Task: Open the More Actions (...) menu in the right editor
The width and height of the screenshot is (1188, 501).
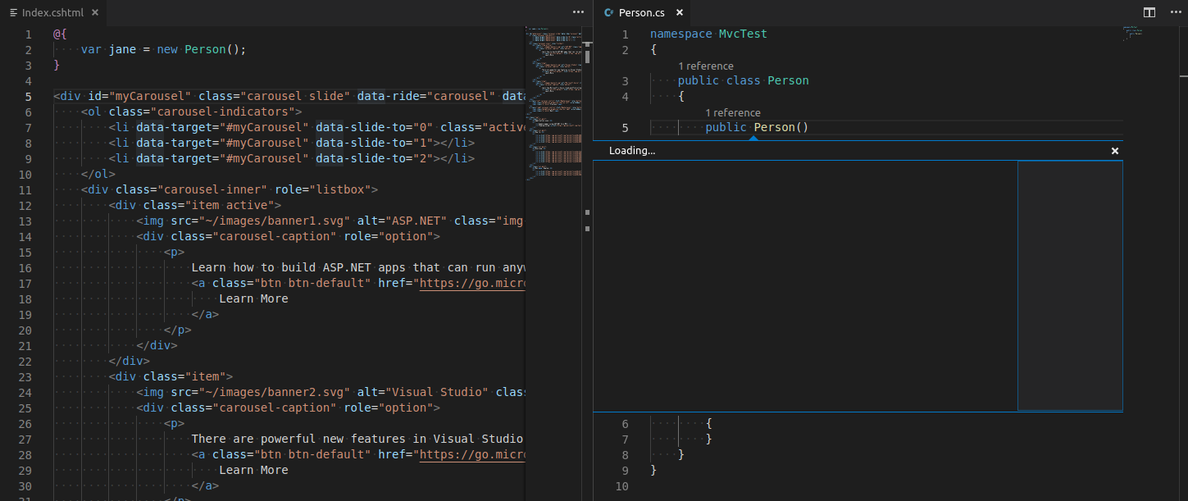Action: [1176, 12]
